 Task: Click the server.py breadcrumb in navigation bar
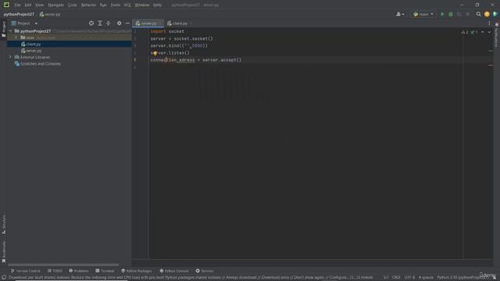coord(50,14)
